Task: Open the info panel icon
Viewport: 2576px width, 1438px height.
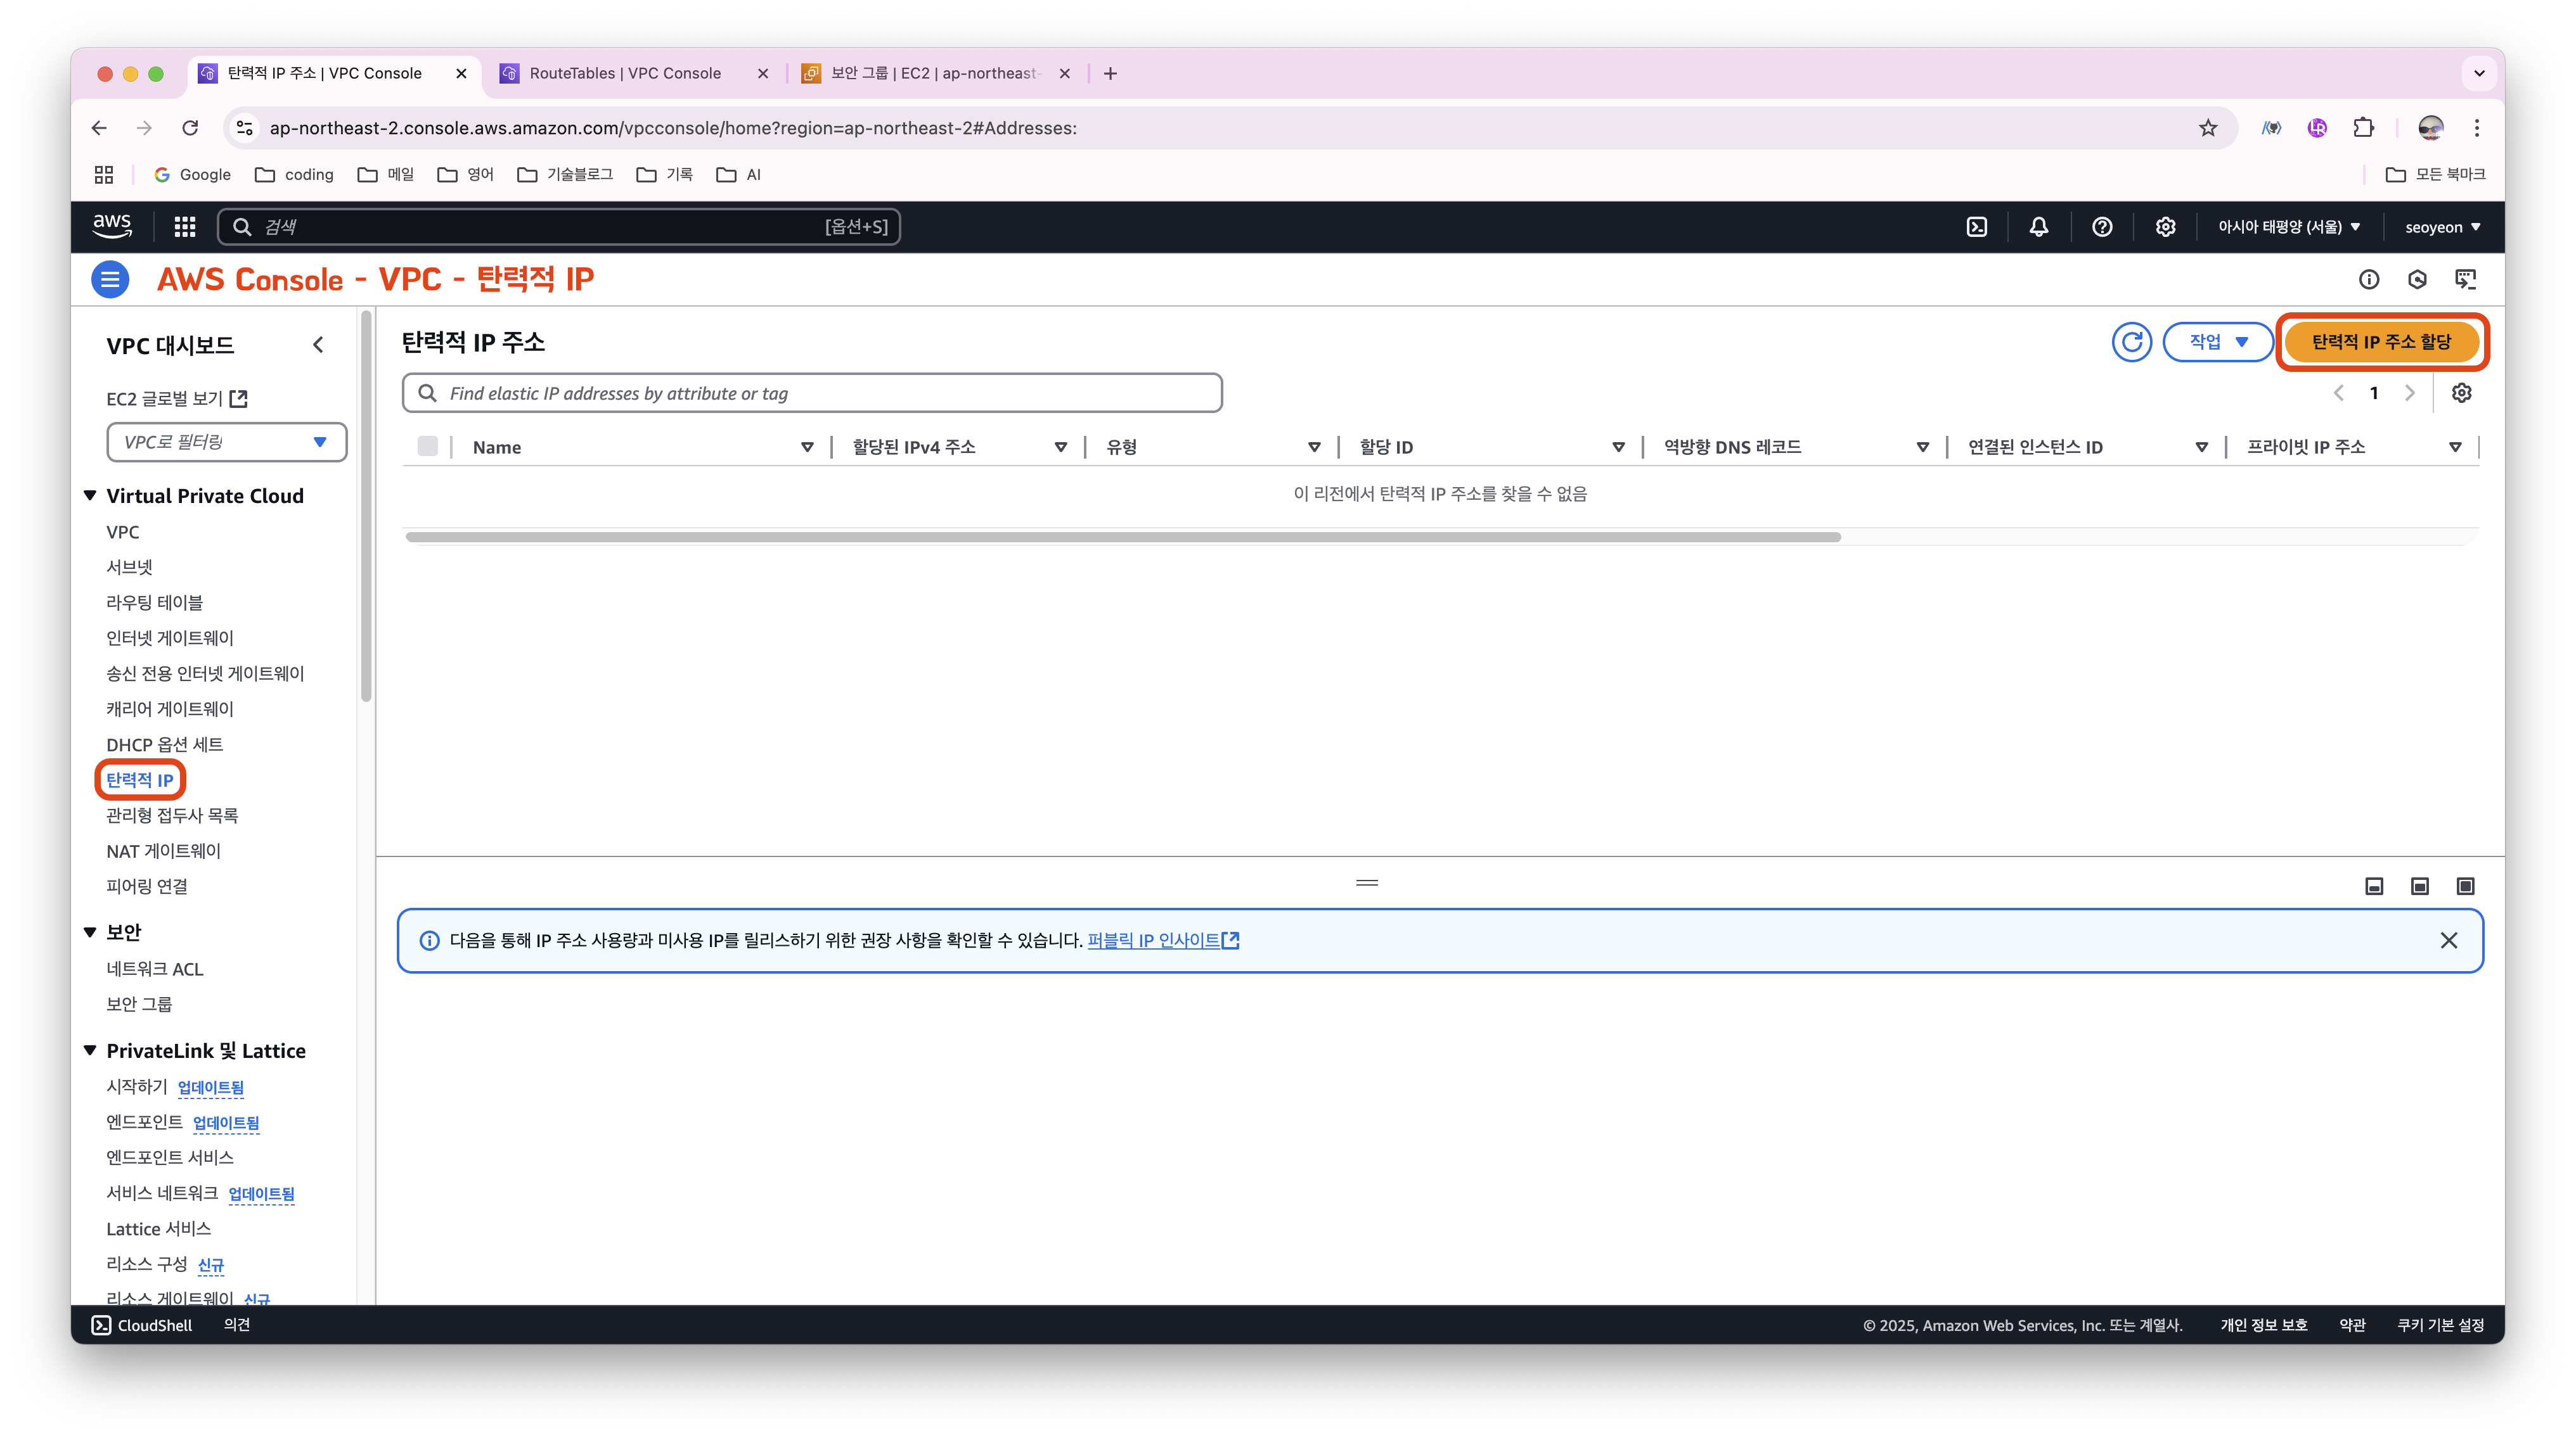Action: click(2368, 279)
